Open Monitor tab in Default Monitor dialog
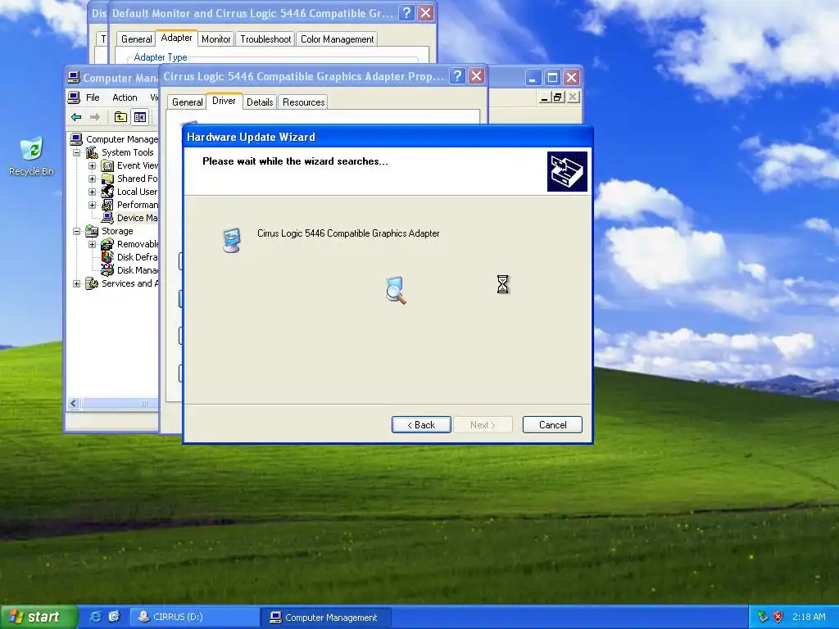 coord(215,39)
